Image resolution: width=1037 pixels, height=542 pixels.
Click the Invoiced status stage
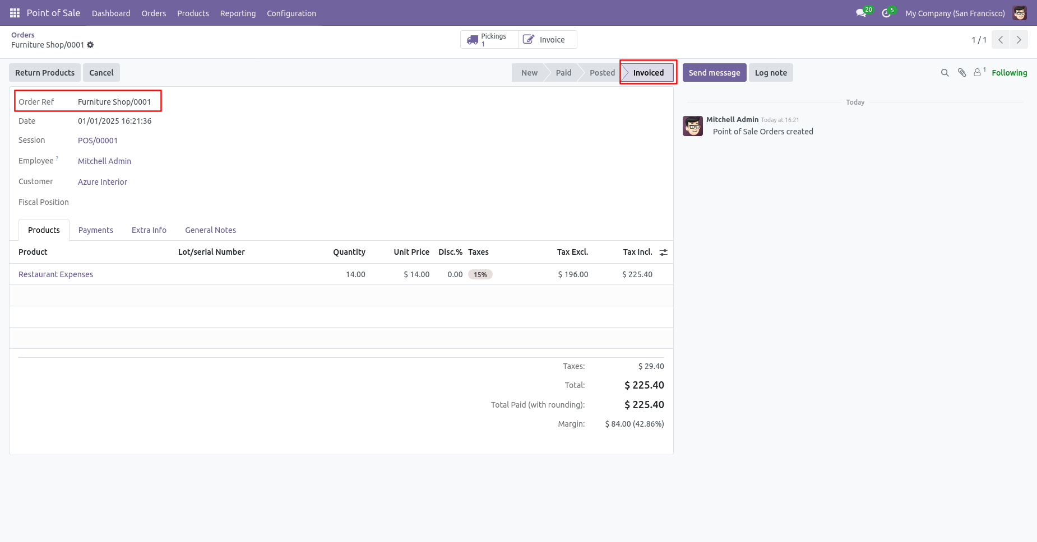[x=648, y=73]
